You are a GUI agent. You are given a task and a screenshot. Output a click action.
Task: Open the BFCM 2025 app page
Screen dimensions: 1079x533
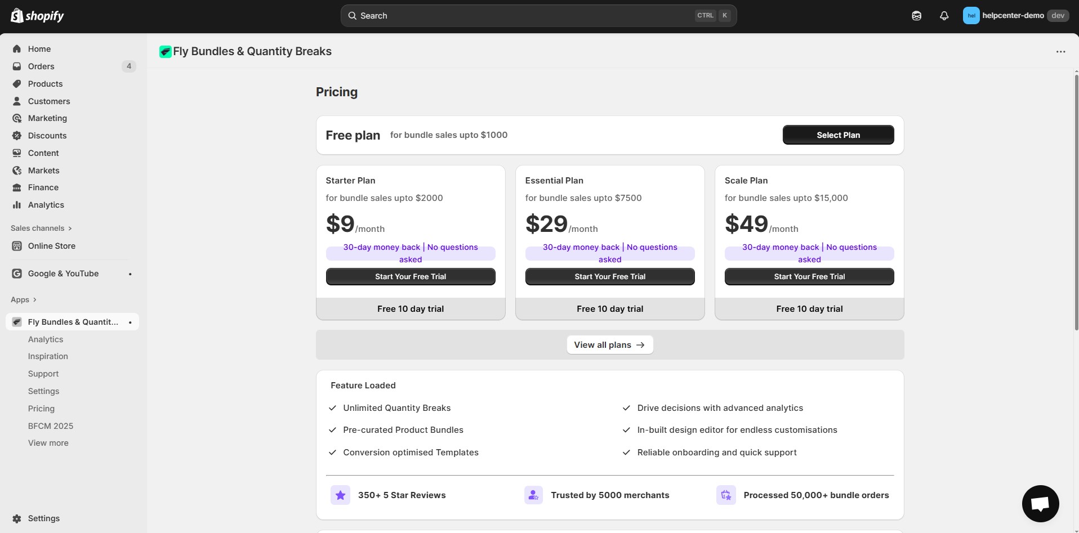tap(51, 426)
